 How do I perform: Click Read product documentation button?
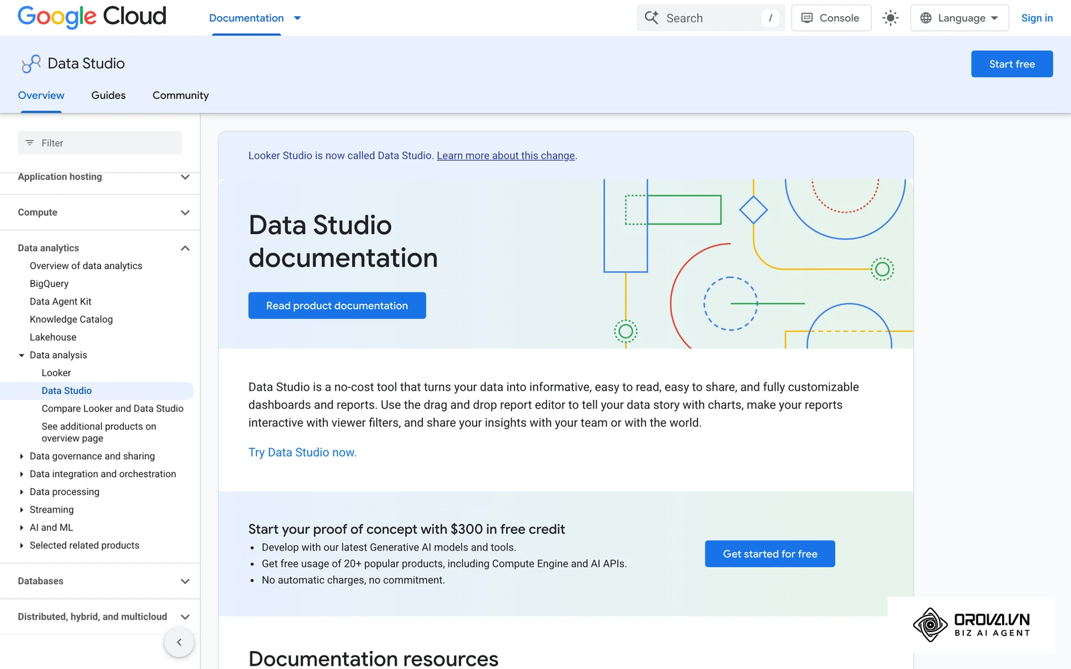tap(337, 306)
